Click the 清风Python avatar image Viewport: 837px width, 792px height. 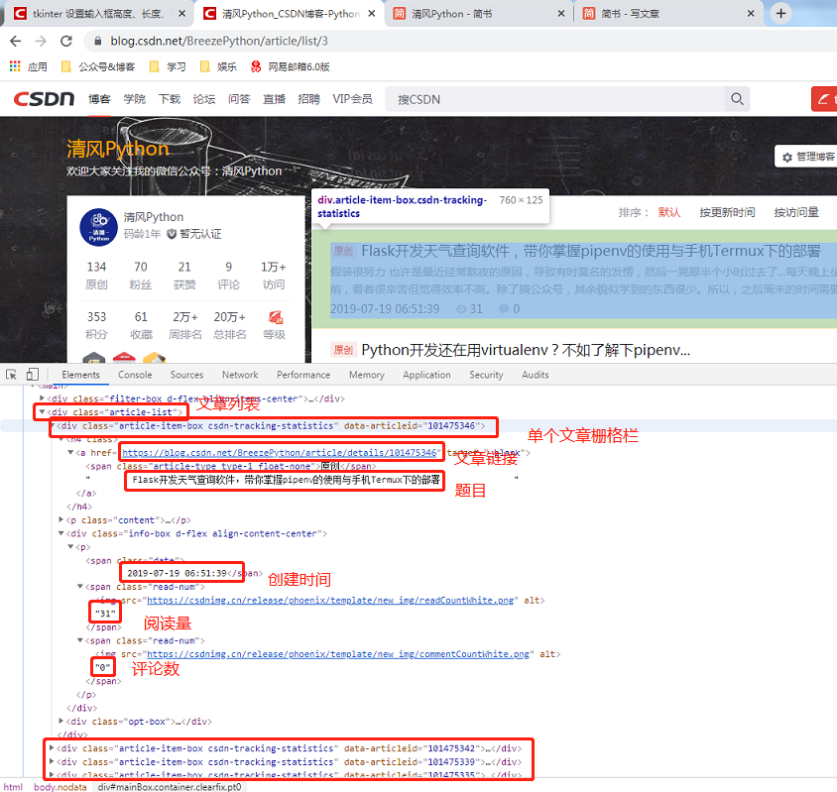point(99,227)
